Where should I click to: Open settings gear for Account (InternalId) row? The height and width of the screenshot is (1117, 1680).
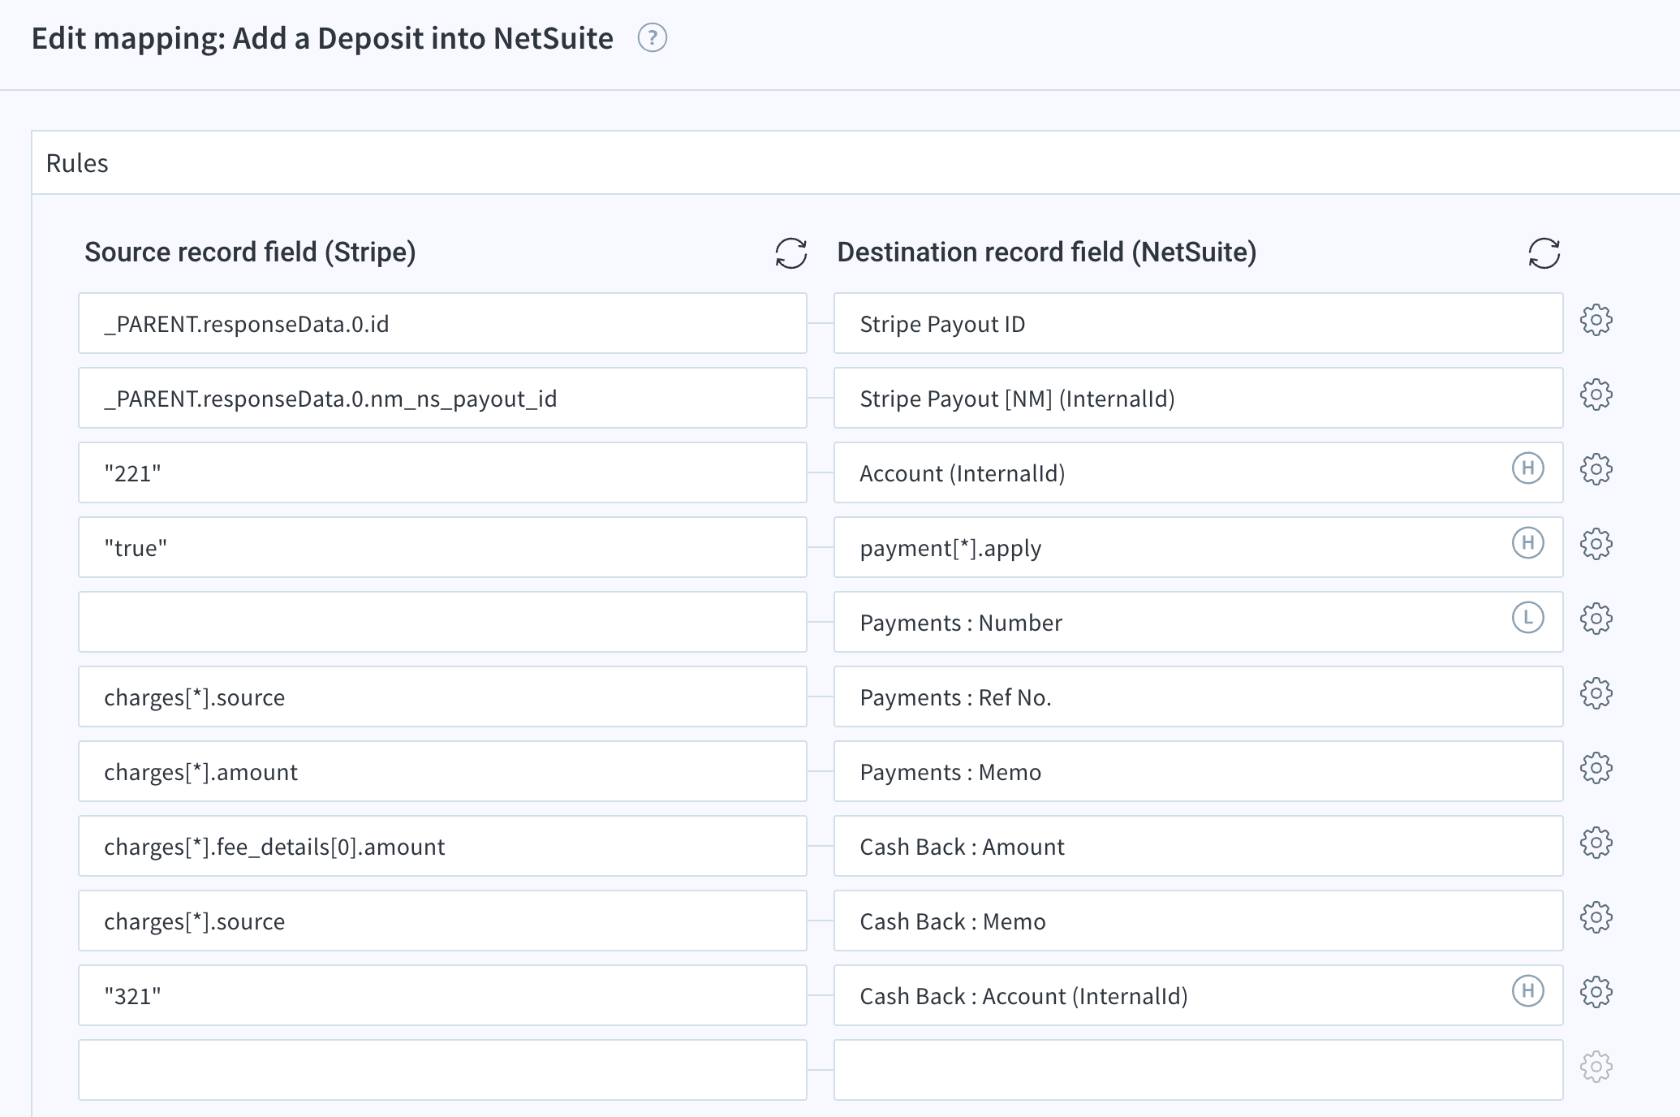click(1596, 470)
